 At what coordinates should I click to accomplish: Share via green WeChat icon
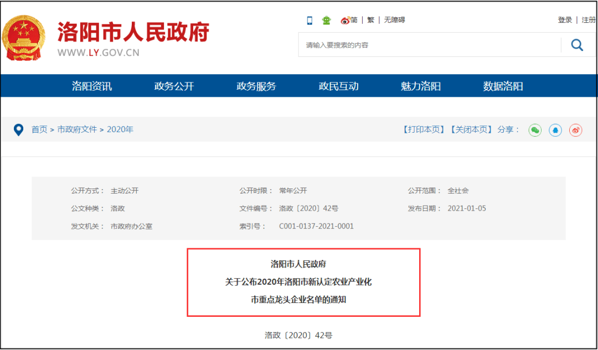(535, 130)
